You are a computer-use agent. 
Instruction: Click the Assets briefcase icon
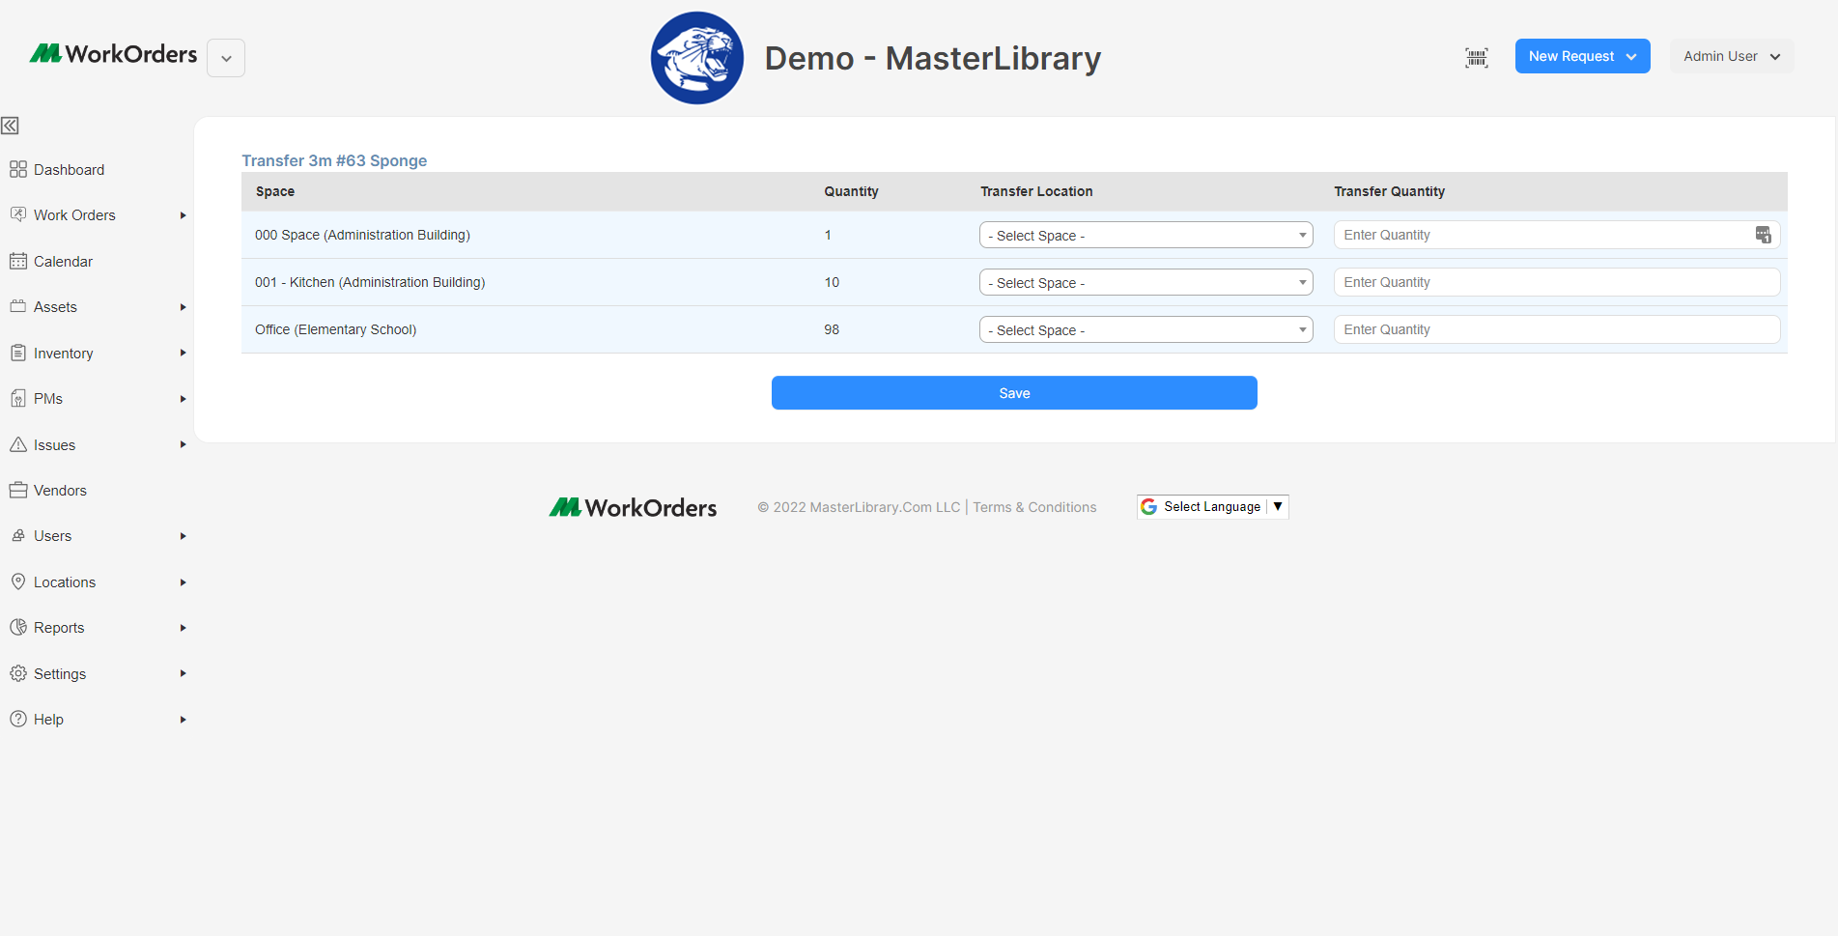pos(17,306)
